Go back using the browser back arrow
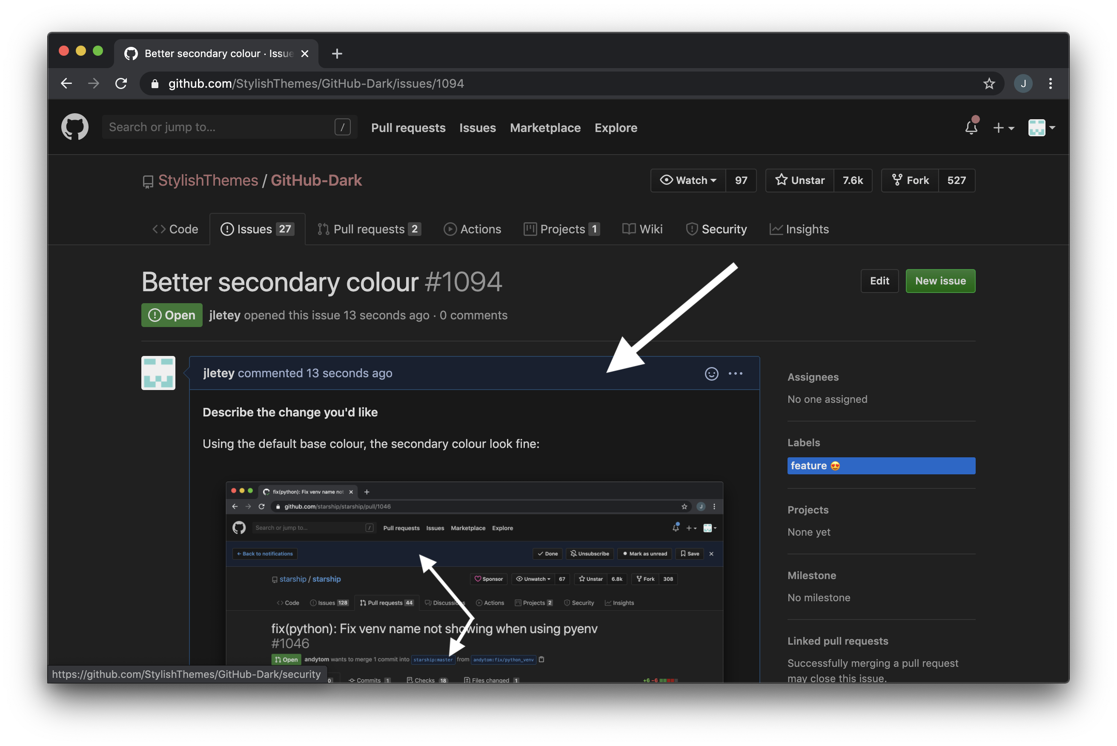This screenshot has height=746, width=1117. (x=66, y=83)
